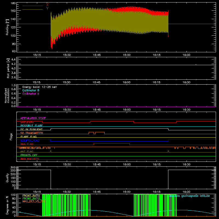Select the olive Y legend label

click(47, 8)
